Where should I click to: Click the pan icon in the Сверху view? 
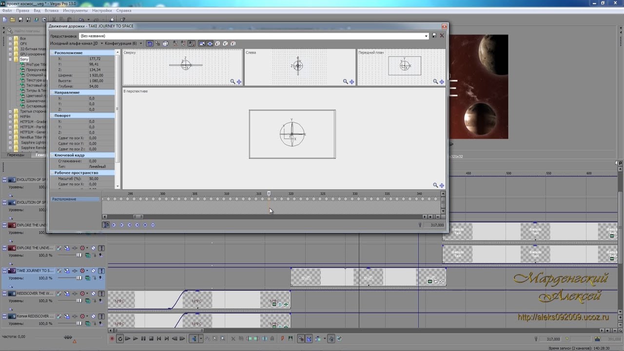(239, 82)
